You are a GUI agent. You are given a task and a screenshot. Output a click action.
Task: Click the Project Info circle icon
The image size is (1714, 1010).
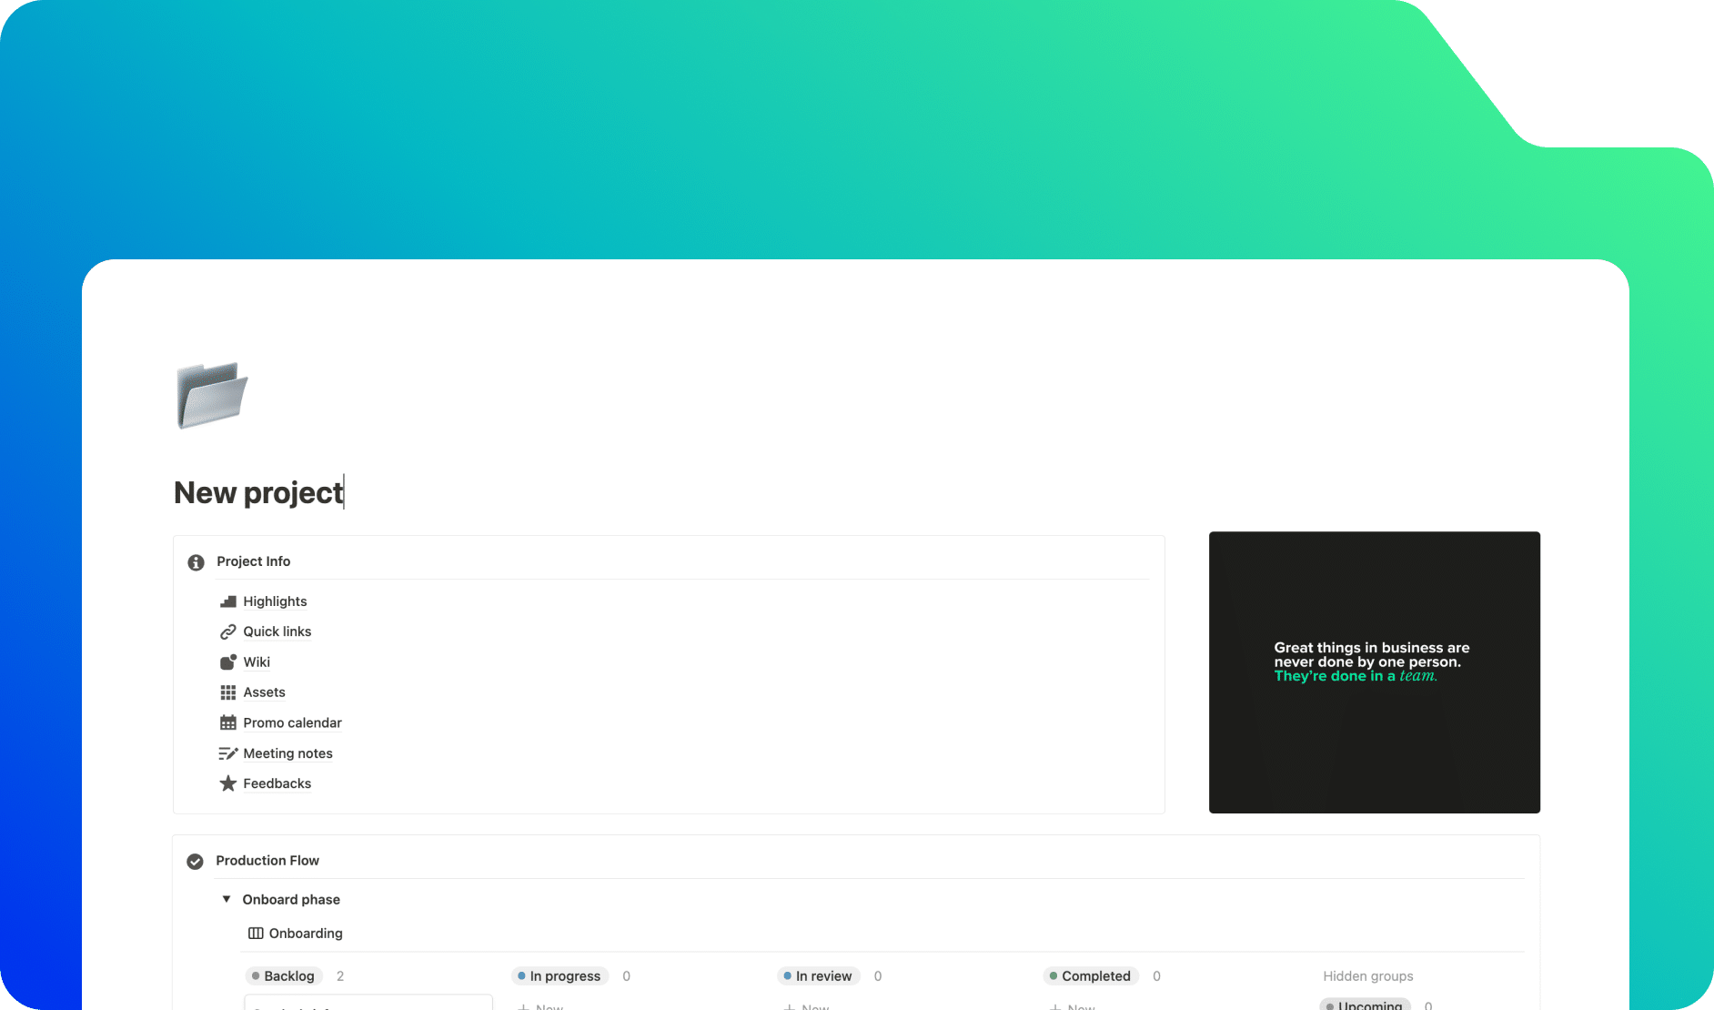coord(196,562)
